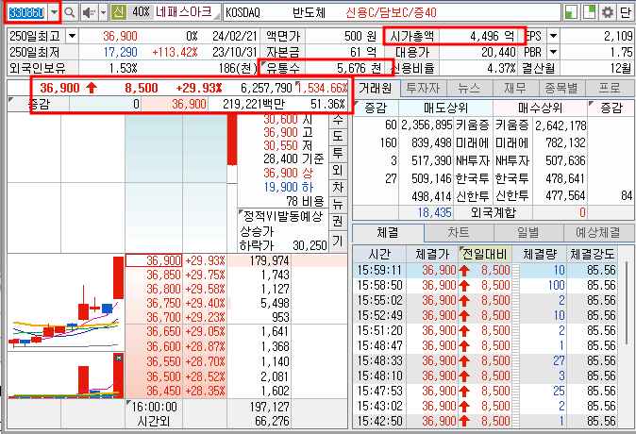Close the volume mini chart with X
The height and width of the screenshot is (434, 636).
pos(119,358)
